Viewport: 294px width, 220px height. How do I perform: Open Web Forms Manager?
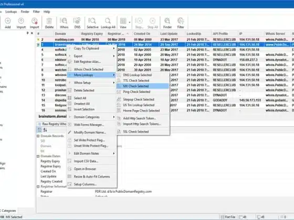pyautogui.click(x=92, y=125)
